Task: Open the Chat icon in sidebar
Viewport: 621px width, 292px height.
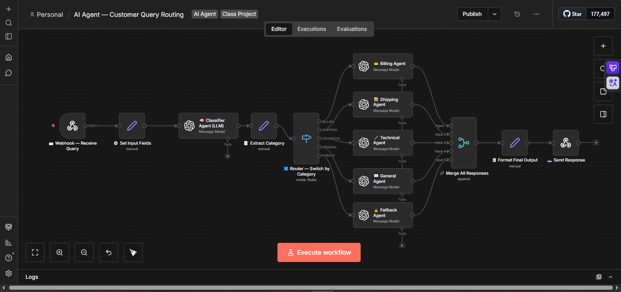Action: click(9, 73)
